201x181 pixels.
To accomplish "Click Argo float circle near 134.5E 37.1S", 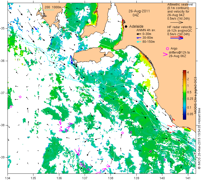I will pyautogui.click(x=20, y=97).
